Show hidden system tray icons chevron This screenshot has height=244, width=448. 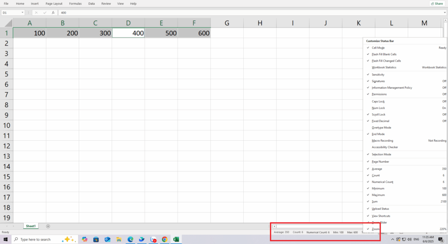pos(392,240)
